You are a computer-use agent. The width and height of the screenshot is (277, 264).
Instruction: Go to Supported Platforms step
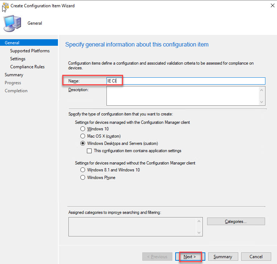point(30,51)
